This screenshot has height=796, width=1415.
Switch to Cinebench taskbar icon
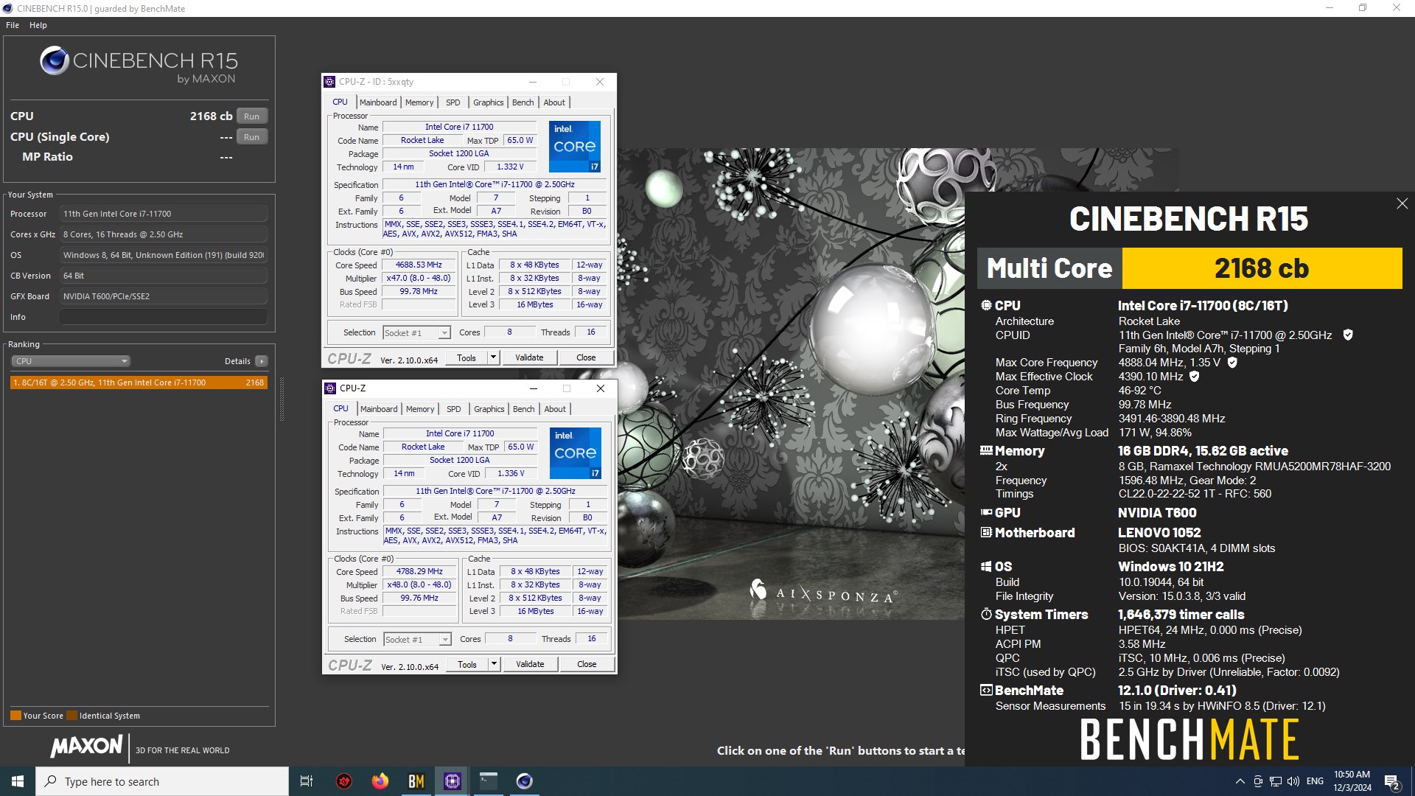click(525, 781)
